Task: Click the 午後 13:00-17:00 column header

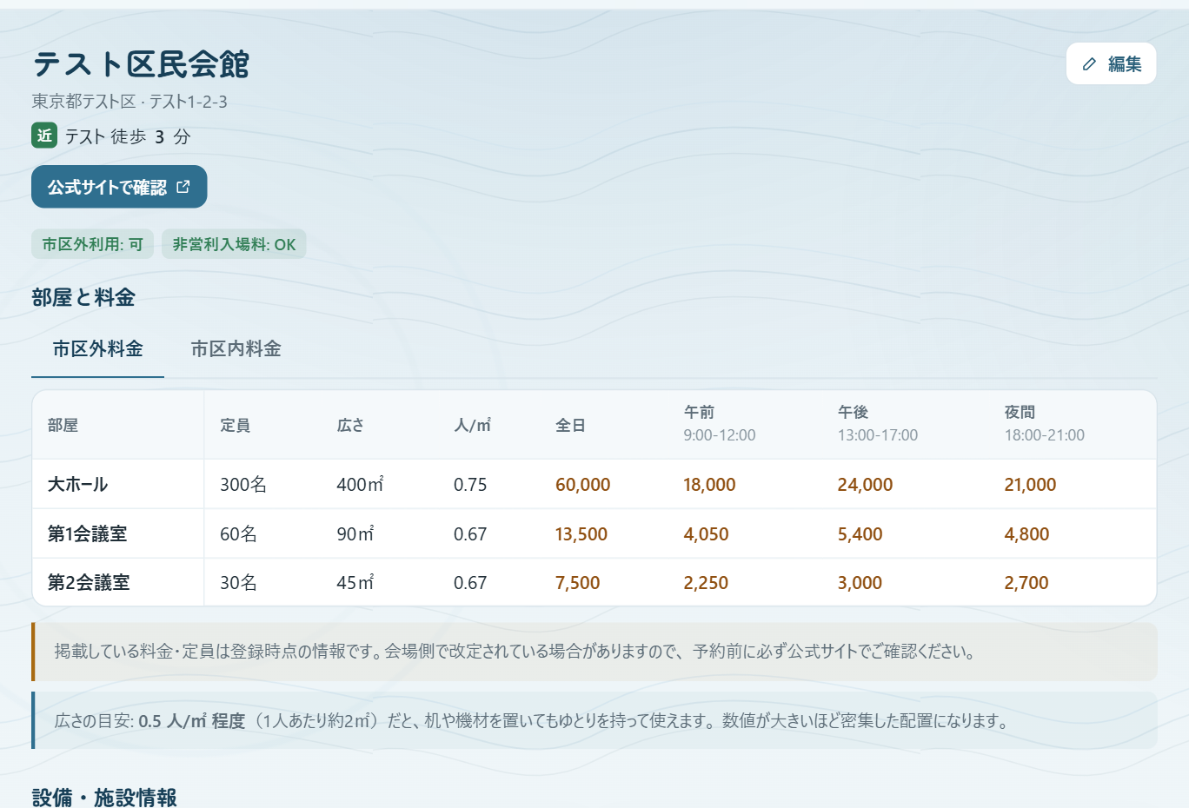Action: [x=878, y=423]
